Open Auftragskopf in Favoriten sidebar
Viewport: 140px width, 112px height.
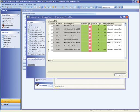coord(8,21)
